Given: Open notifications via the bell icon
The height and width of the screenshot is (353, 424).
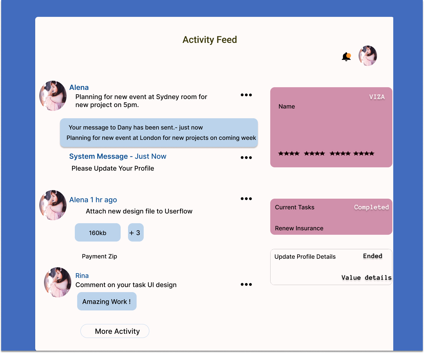Looking at the screenshot, I should (x=346, y=57).
